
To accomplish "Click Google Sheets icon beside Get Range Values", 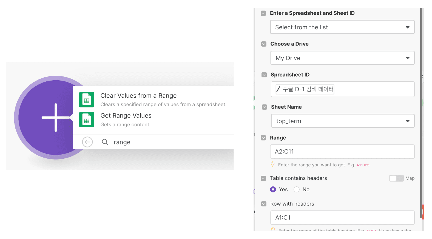I will 87,119.
